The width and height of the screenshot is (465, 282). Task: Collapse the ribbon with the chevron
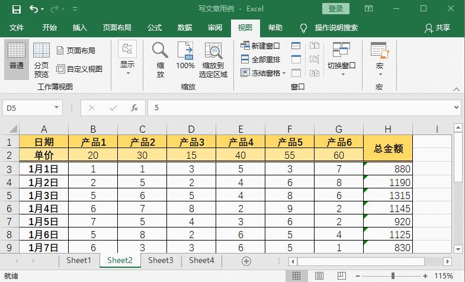coord(456,89)
